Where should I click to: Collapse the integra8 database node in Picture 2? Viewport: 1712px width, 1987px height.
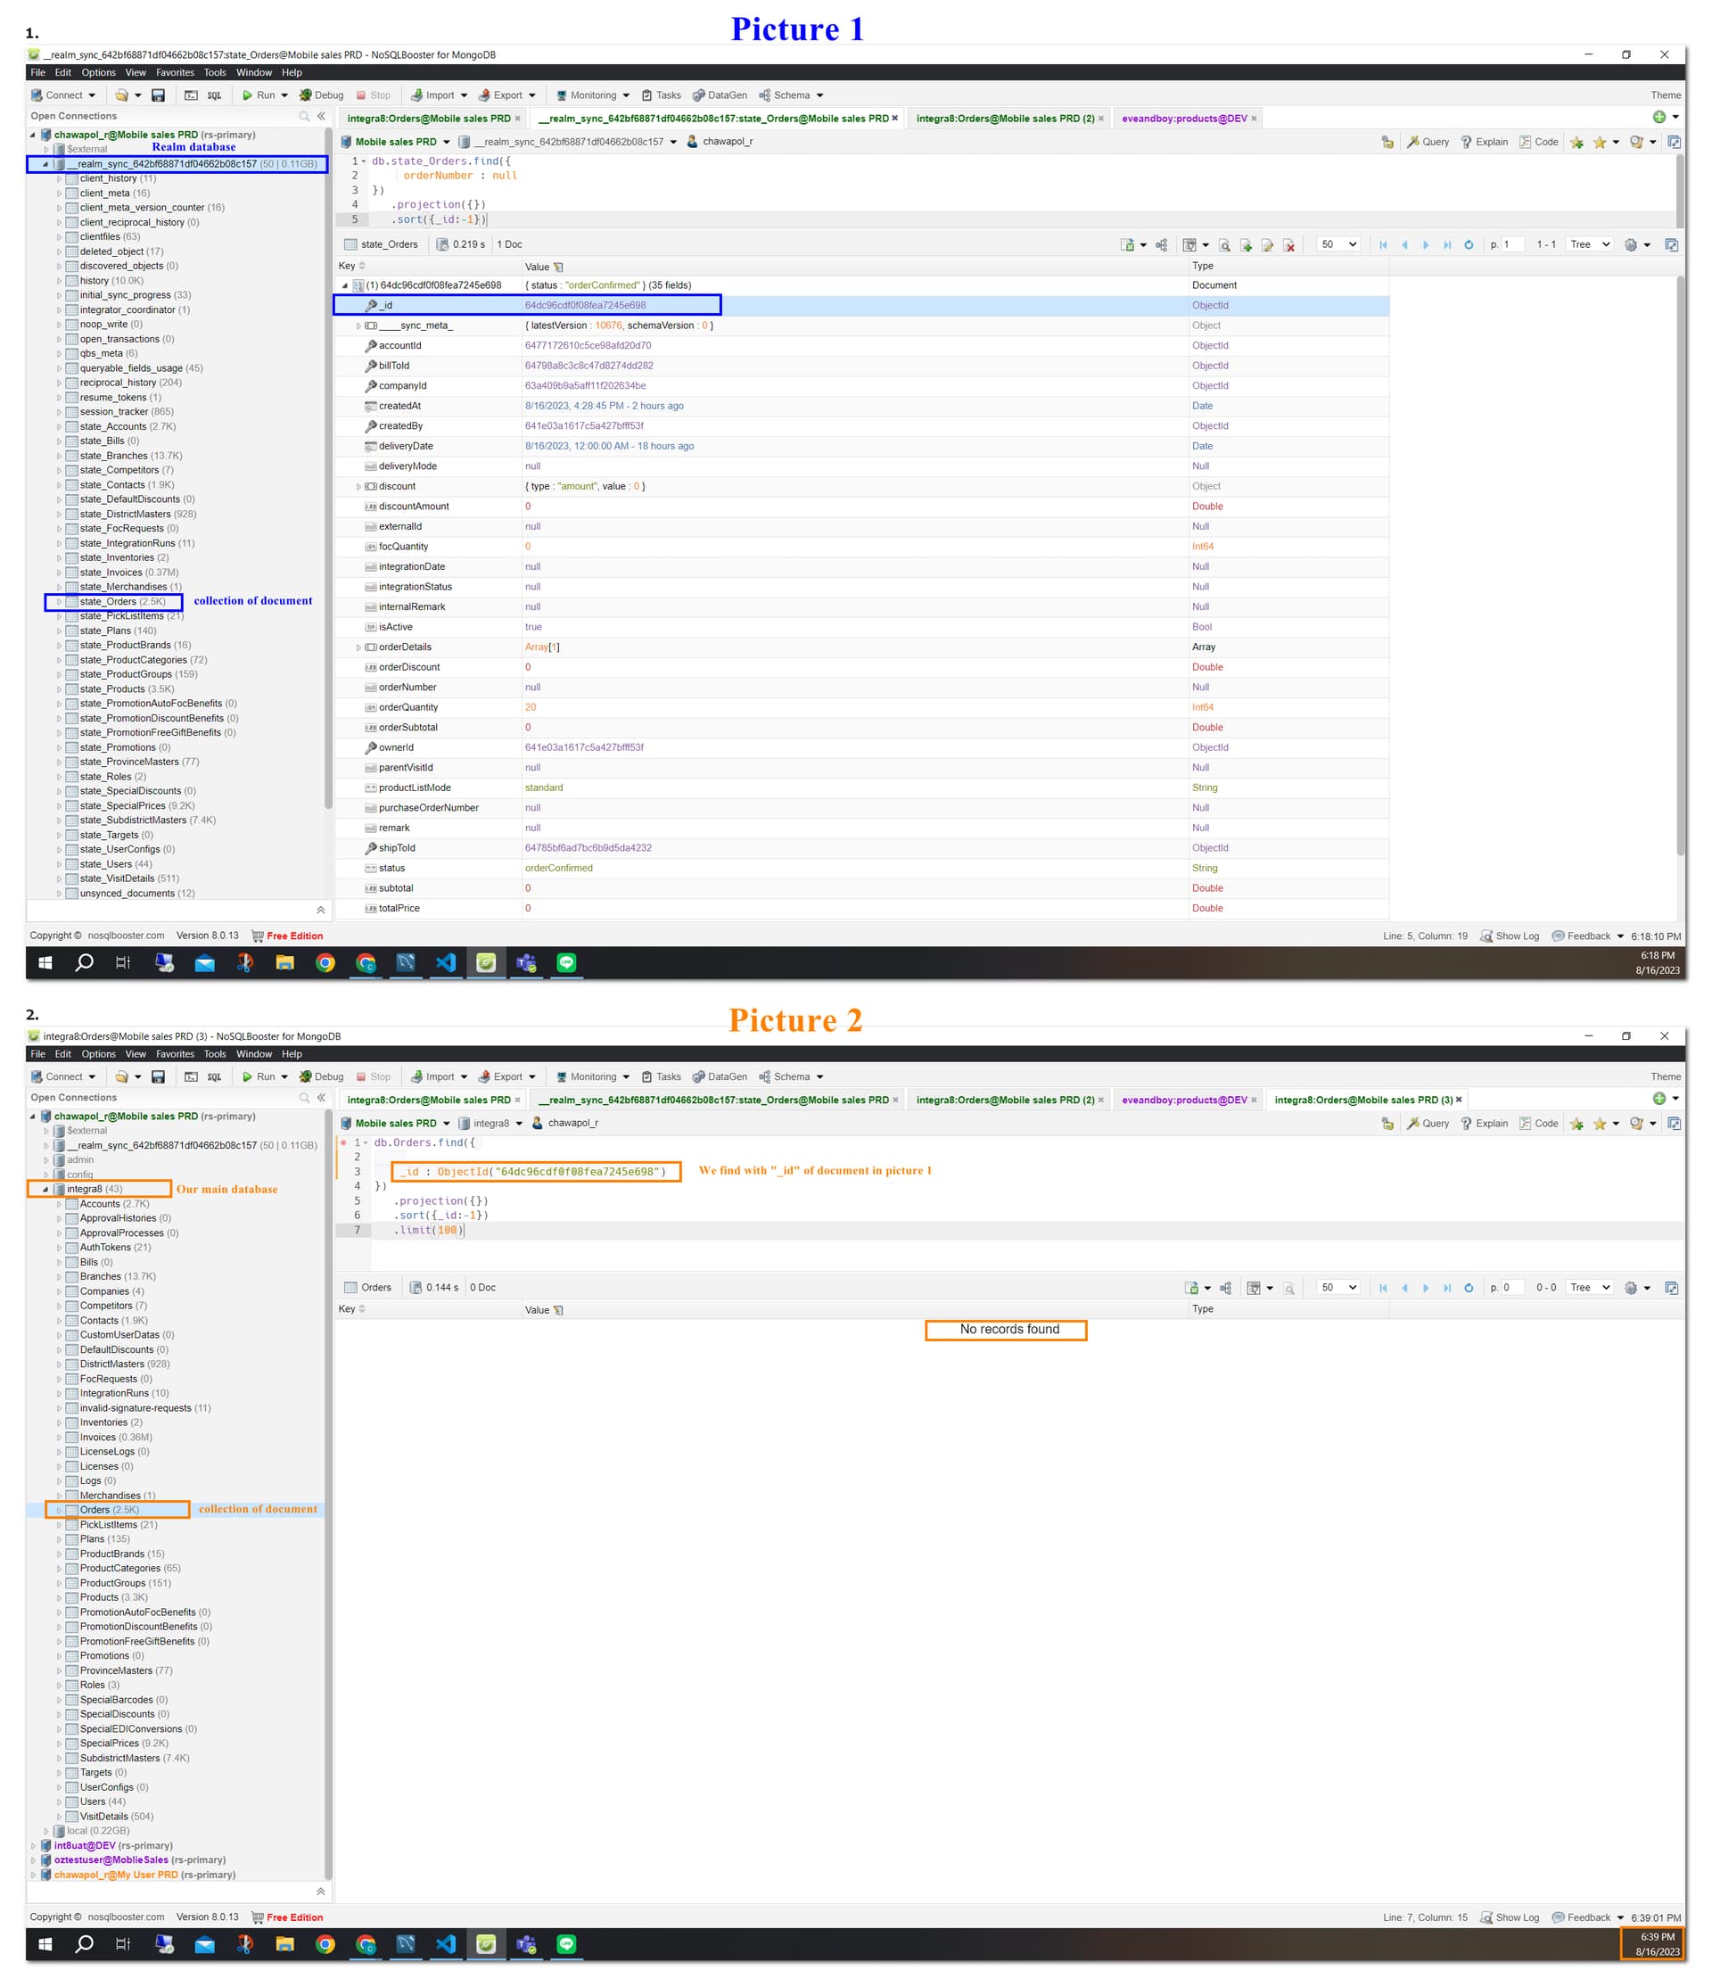click(x=45, y=1189)
